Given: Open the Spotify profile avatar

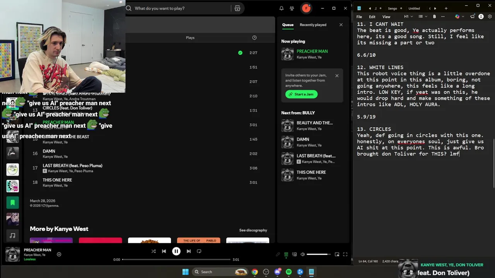Looking at the screenshot, I should click(x=306, y=8).
